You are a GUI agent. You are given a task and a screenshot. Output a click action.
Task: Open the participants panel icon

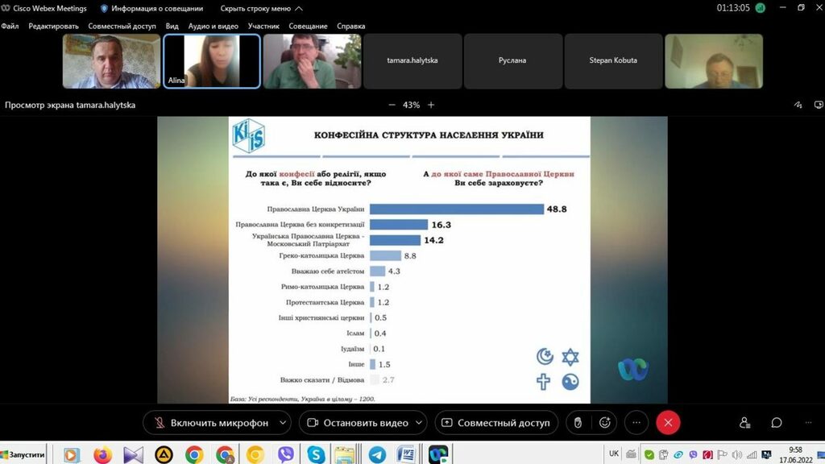click(744, 422)
